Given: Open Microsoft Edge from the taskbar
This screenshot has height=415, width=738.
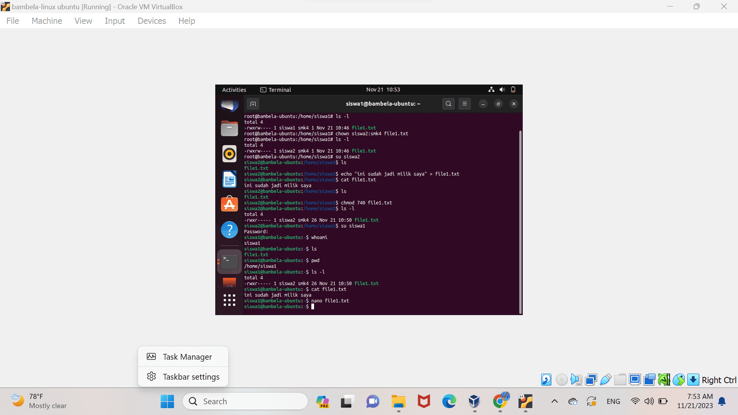Looking at the screenshot, I should tap(449, 402).
